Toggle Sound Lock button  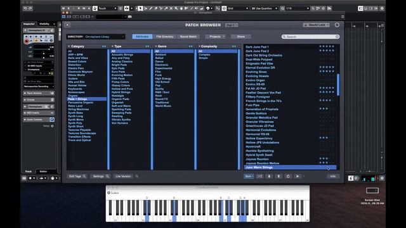[x=316, y=25]
